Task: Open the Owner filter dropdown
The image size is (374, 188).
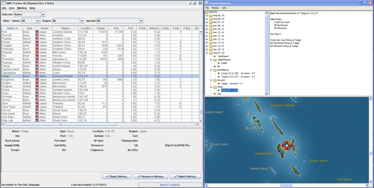Action: tap(38, 21)
